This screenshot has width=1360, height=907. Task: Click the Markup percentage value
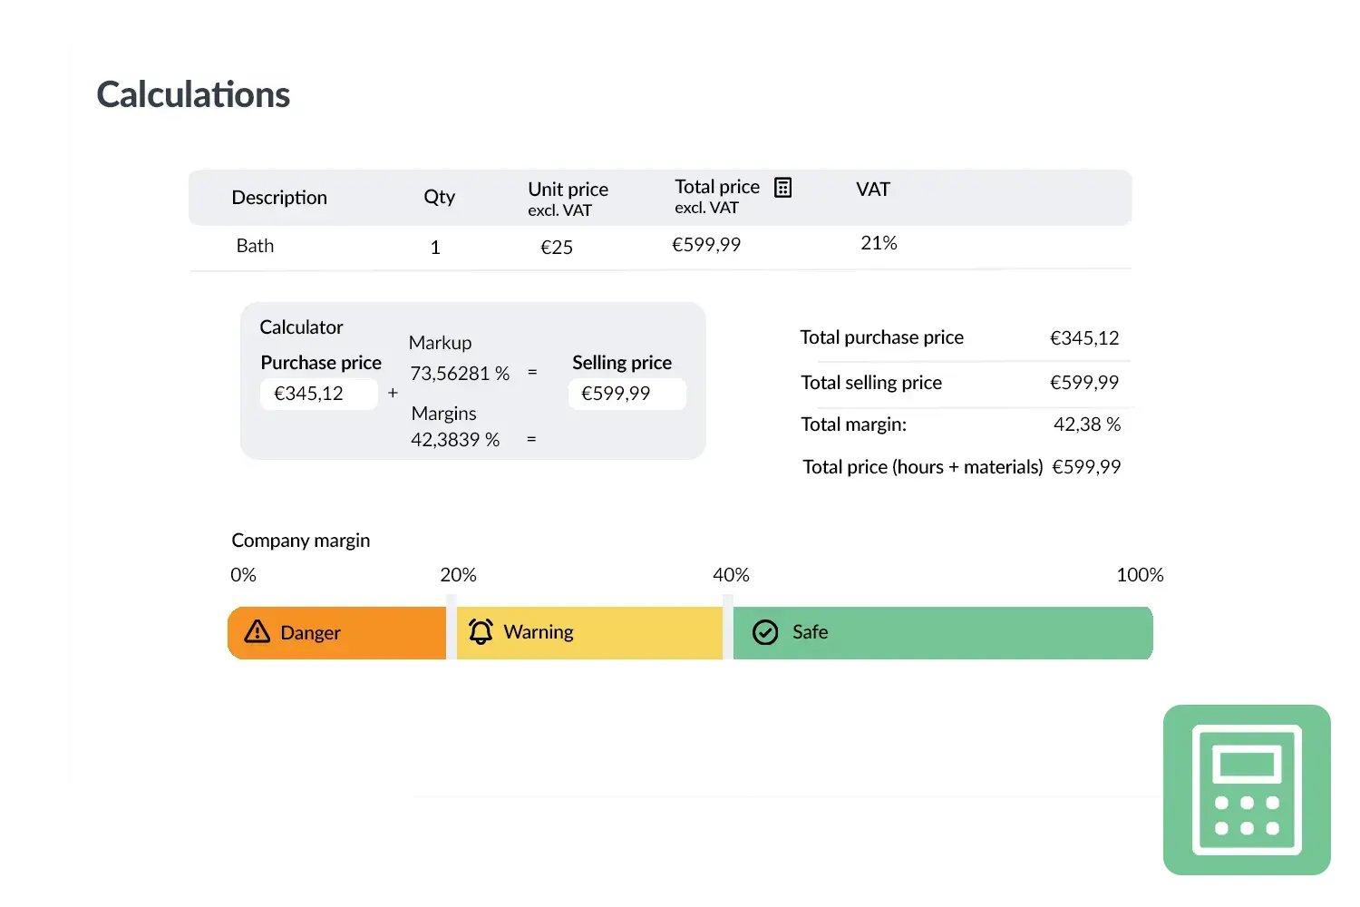(460, 374)
